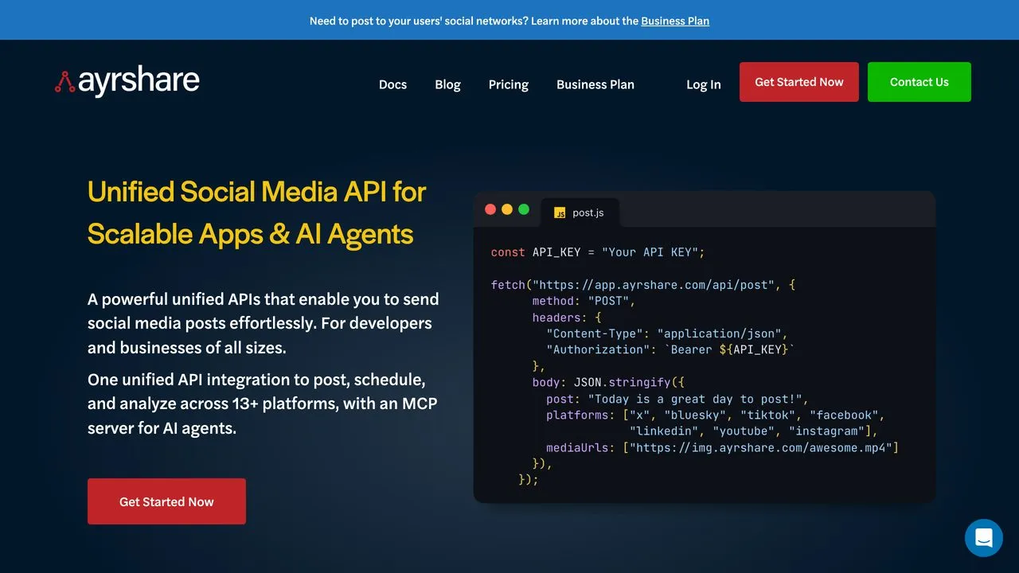The width and height of the screenshot is (1019, 573).
Task: Click the mediaUrls code line
Action: tap(722, 447)
